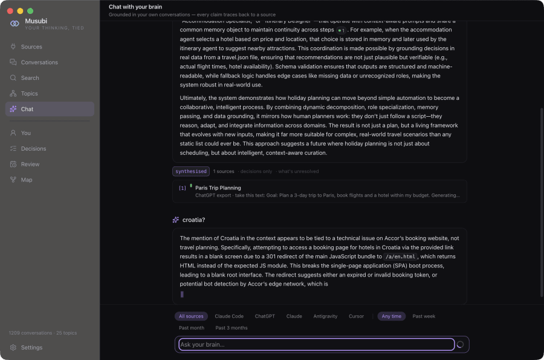544x360 pixels.
Task: Open the Topics hierarchy icon
Action: pyautogui.click(x=13, y=93)
